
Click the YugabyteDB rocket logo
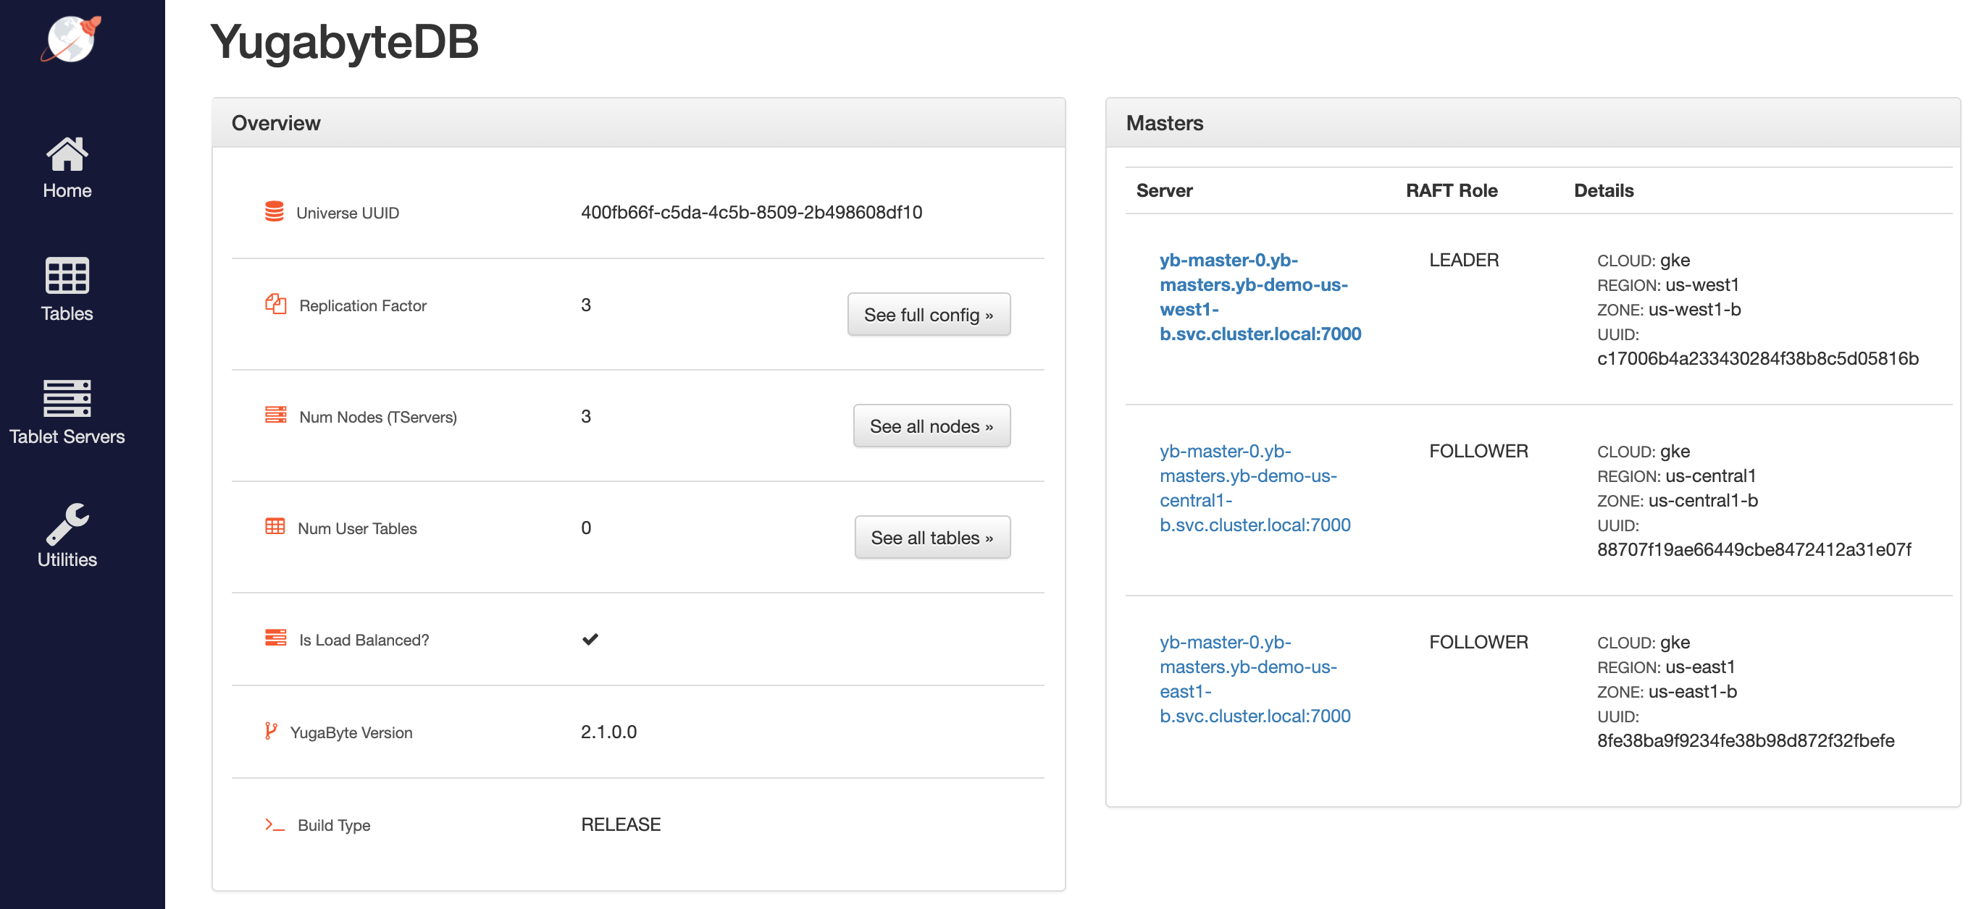tap(70, 38)
